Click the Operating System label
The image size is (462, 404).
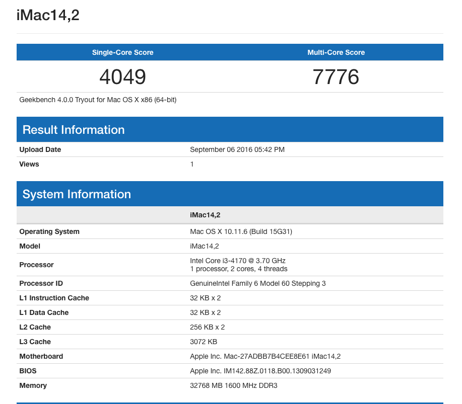49,231
